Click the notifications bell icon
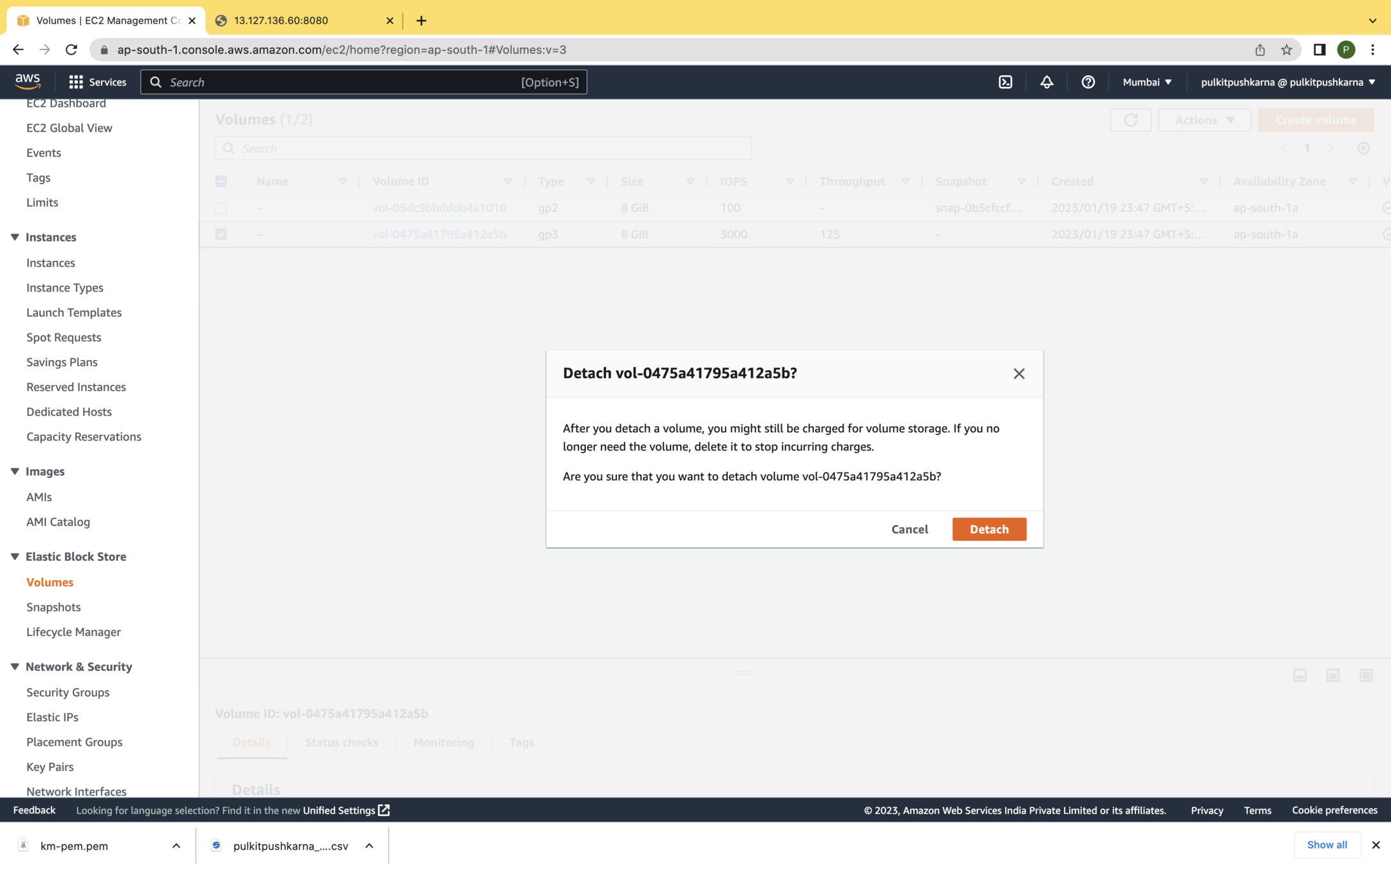Image resolution: width=1391 pixels, height=869 pixels. 1046,82
